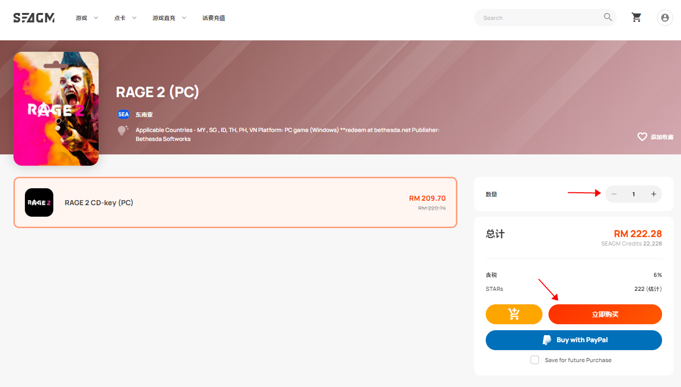This screenshot has width=681, height=387.
Task: Increase quantity with the plus button
Action: (654, 194)
